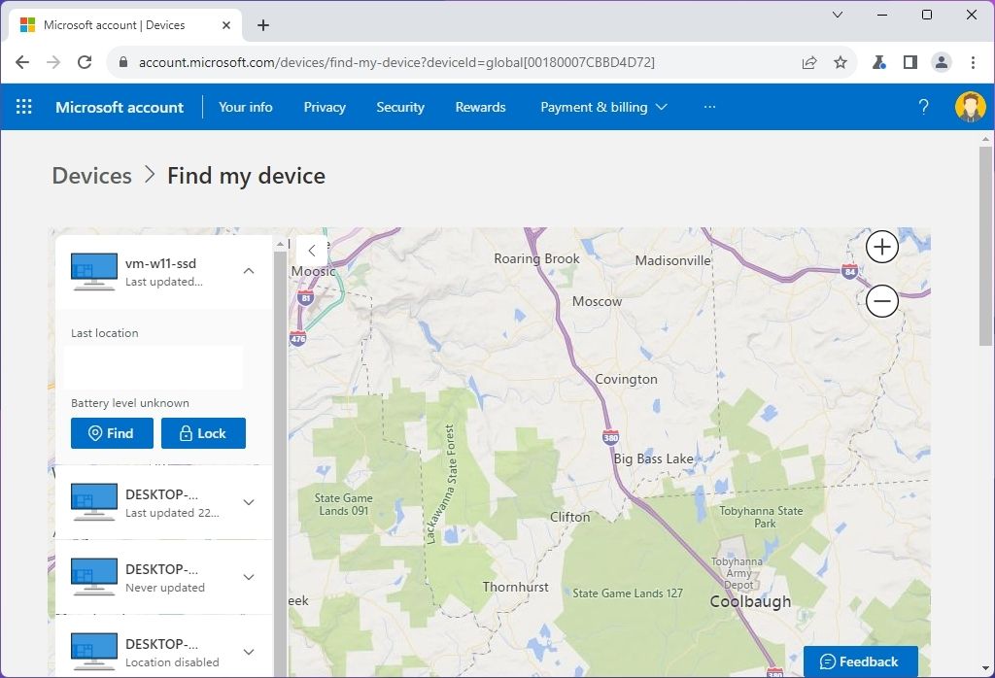Click the share icon in the address bar
Viewport: 995px width, 678px height.
coord(809,60)
